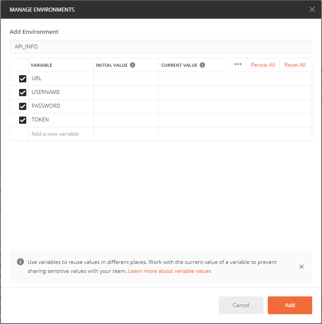Viewport: 322px width, 324px height.
Task: Click Persist All
Action: [263, 65]
